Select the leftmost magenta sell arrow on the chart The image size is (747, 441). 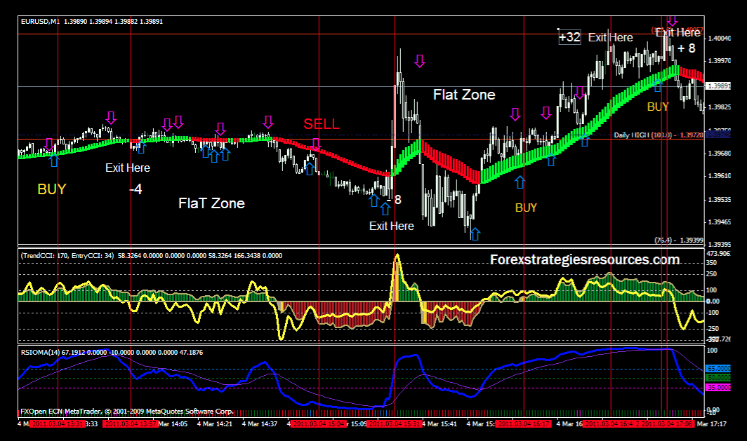tap(49, 144)
